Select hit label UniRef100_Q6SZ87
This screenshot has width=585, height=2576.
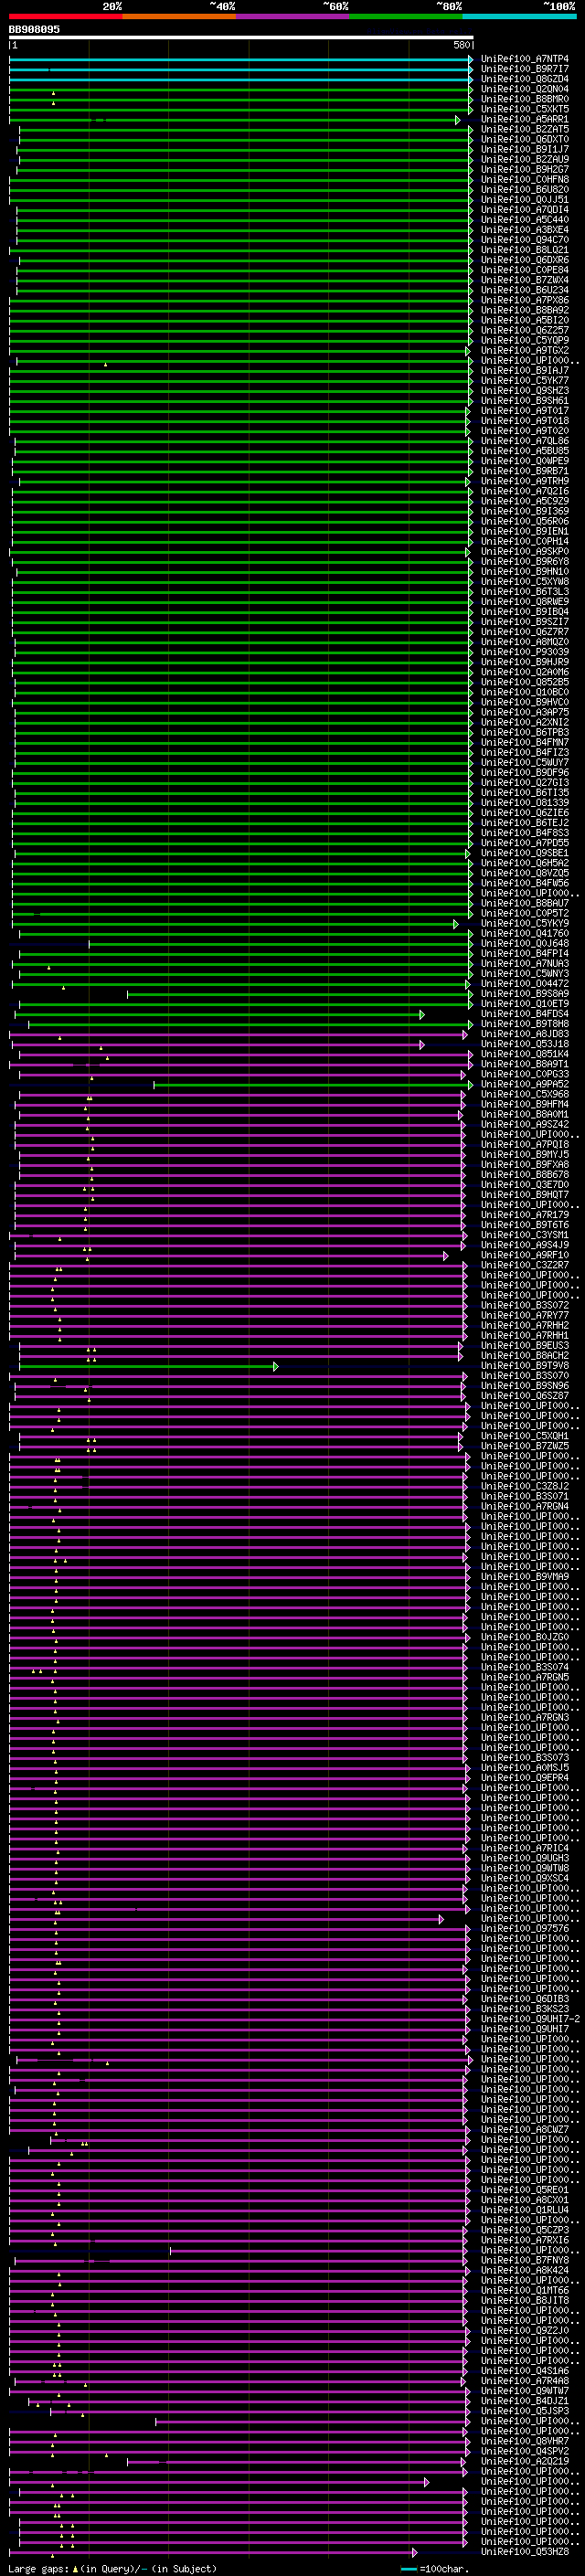pos(525,1396)
